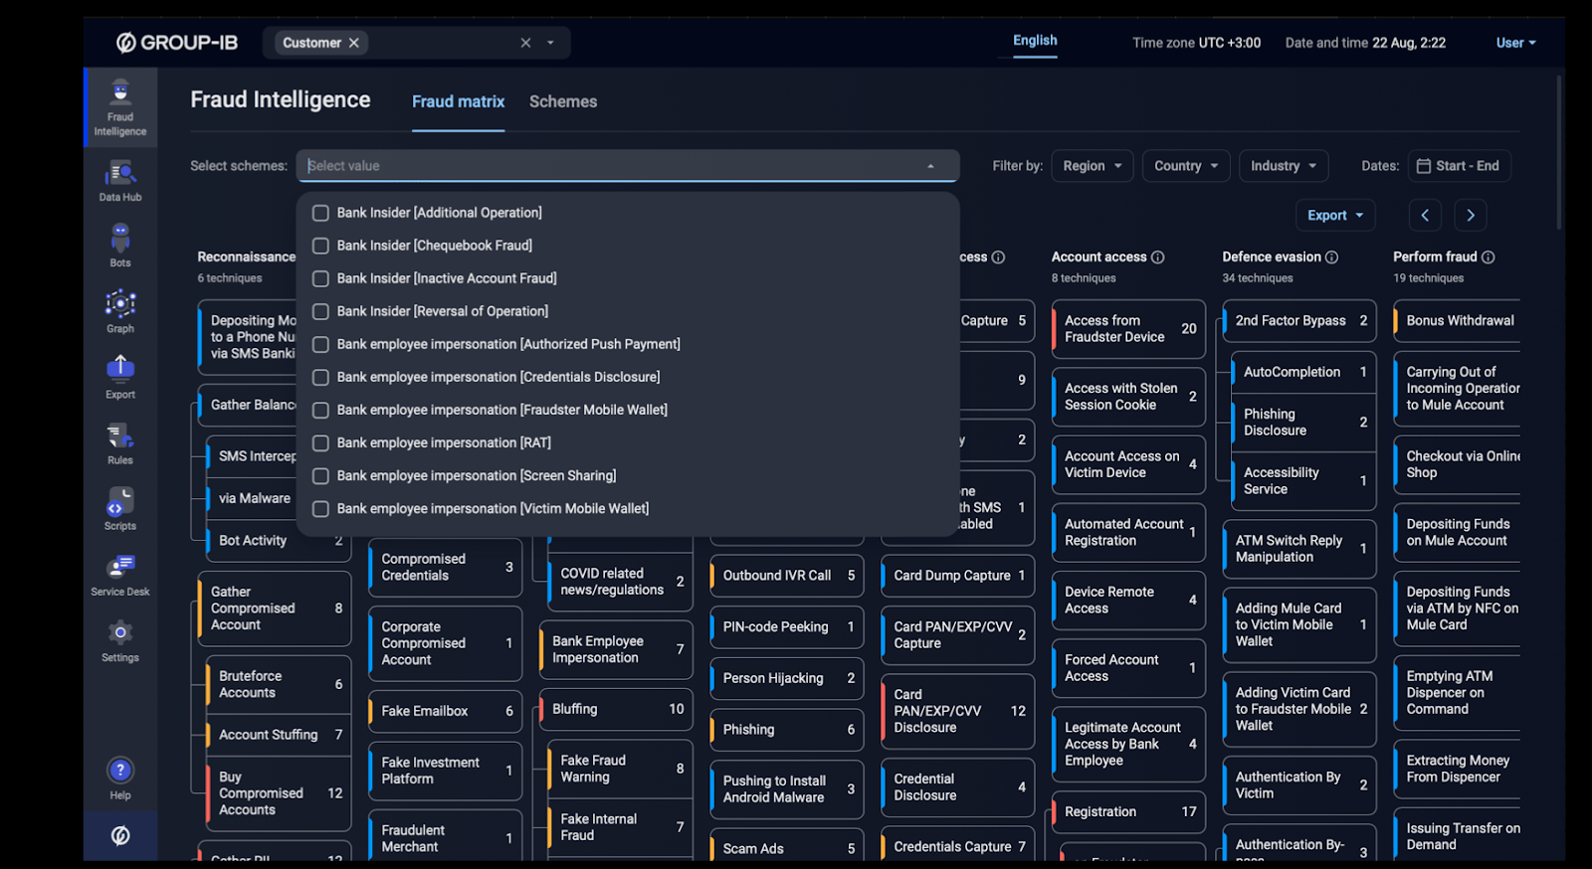Click the Group-IB logo in header
Screen dimensions: 1592x869
tap(177, 43)
